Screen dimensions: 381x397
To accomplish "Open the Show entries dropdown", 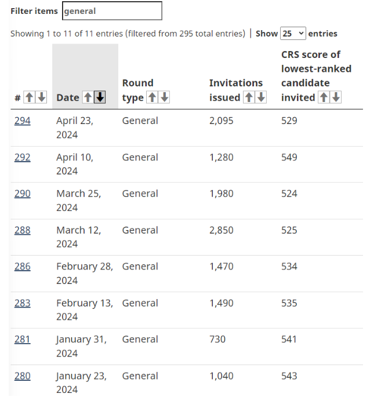I will (x=293, y=34).
